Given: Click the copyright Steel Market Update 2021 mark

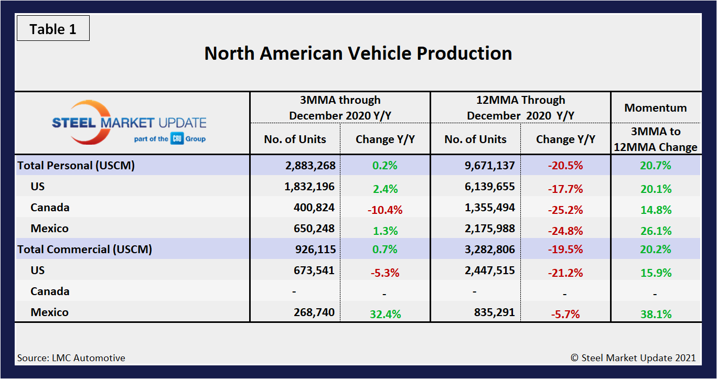Looking at the screenshot, I should [634, 358].
